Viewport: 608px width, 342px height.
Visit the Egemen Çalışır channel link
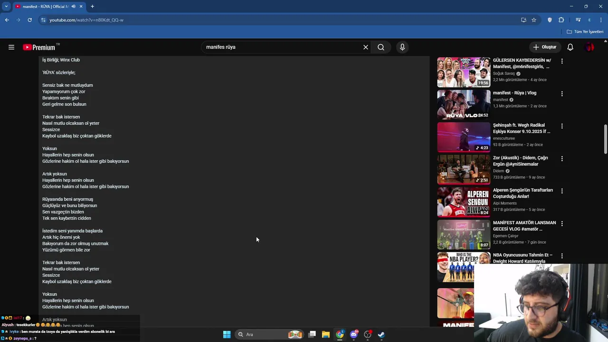[x=506, y=236]
